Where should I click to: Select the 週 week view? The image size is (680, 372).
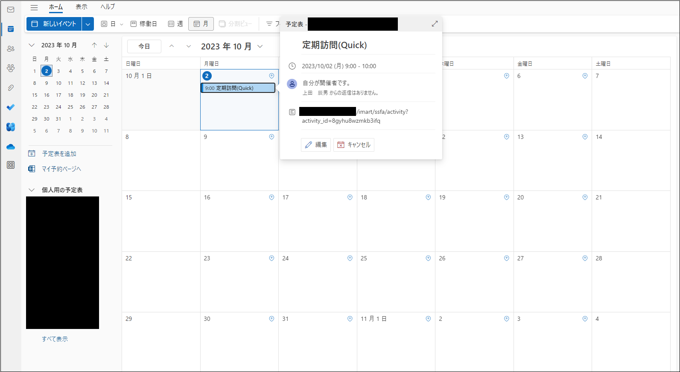(x=175, y=24)
